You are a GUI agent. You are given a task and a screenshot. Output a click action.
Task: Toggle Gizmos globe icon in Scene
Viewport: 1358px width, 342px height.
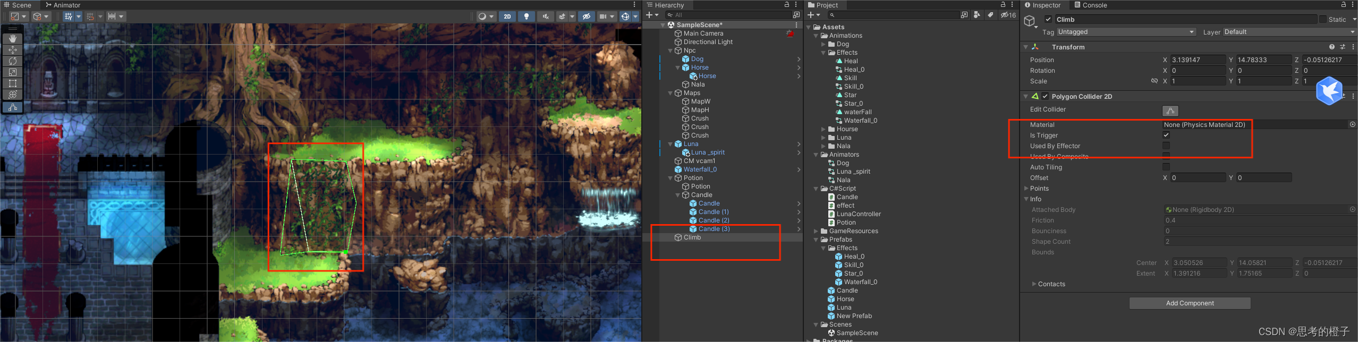[625, 16]
